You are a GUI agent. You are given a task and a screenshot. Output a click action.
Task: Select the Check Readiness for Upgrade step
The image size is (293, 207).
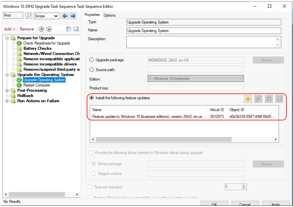[x=47, y=43]
